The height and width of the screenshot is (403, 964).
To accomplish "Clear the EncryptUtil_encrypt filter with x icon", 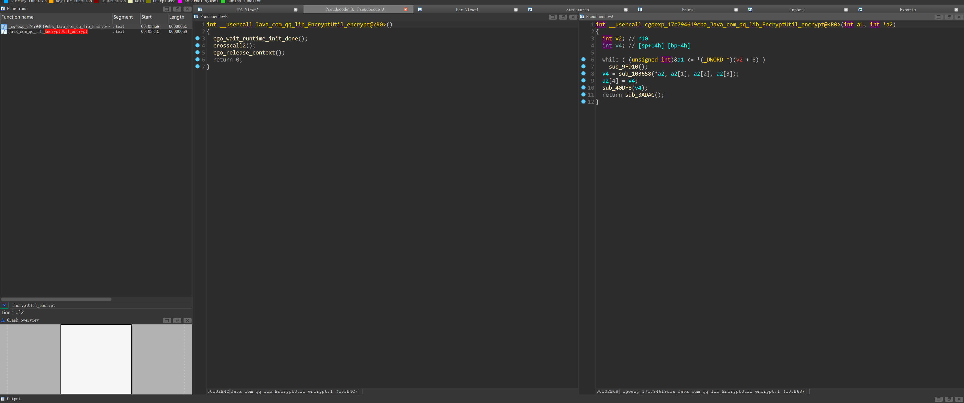I will (x=5, y=305).
